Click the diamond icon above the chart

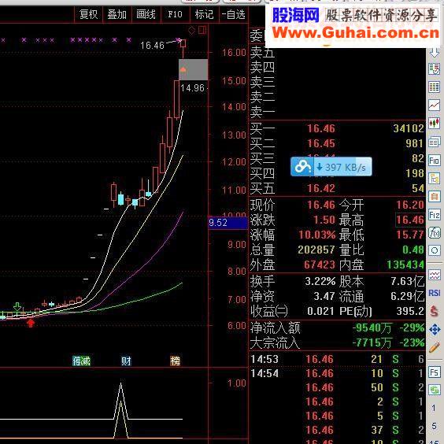(x=192, y=30)
